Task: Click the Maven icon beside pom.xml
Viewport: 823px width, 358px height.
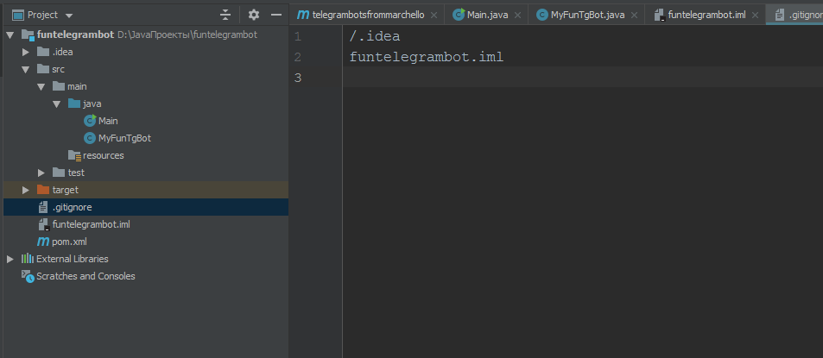Action: 43,242
